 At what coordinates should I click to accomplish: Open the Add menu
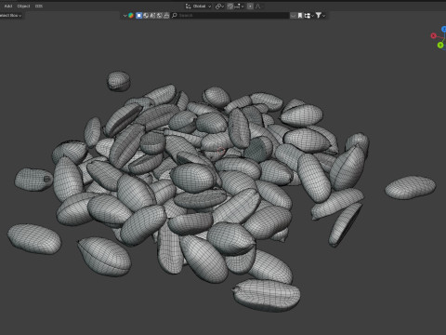point(8,6)
